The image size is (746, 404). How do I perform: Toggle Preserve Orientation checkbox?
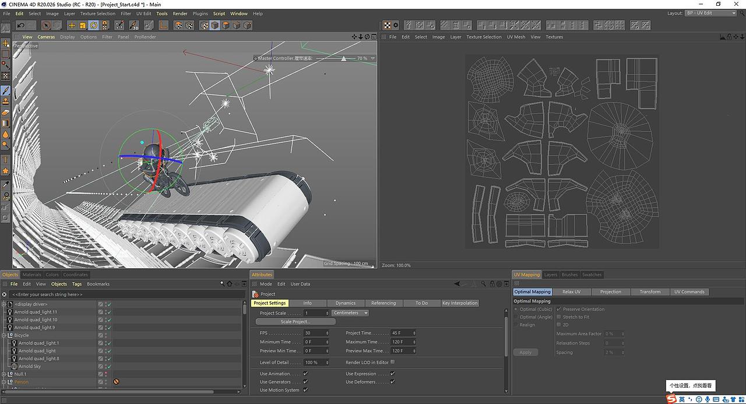click(x=559, y=309)
